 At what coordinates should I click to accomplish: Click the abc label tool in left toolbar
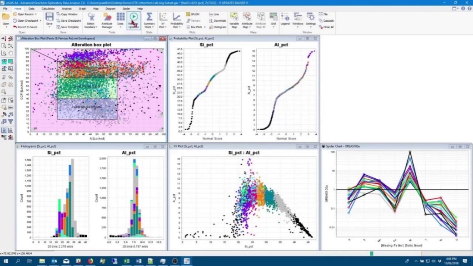click(x=10, y=107)
